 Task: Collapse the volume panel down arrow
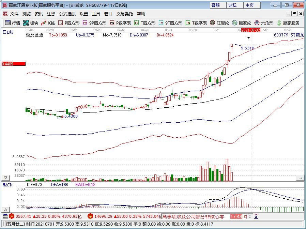click(6, 178)
